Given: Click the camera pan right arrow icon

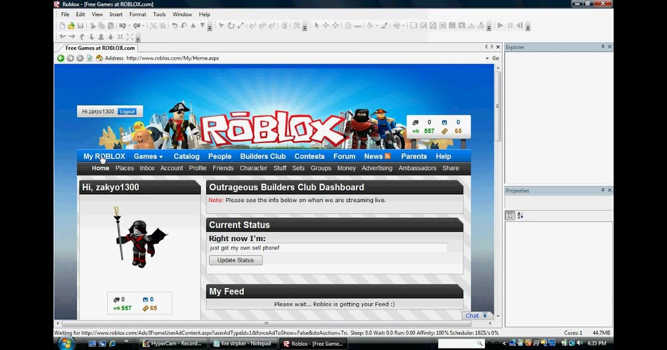Looking at the screenshot, I should coord(72,37).
